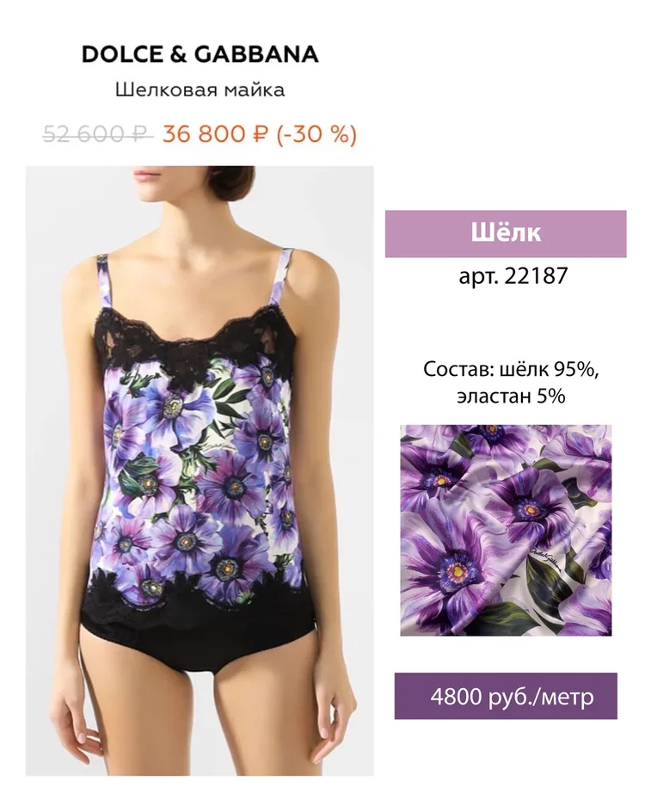Viewport: 645px width, 806px height.
Task: Open the model photo wearing the floral top
Action: [x=200, y=471]
